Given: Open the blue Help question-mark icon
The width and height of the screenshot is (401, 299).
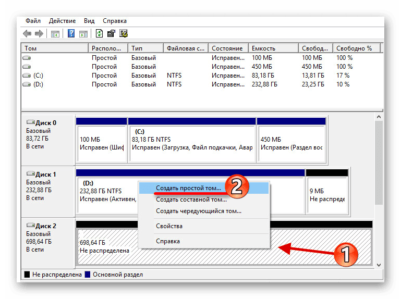Looking at the screenshot, I should click(71, 33).
